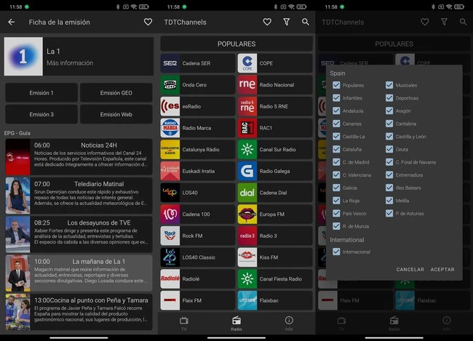Uncheck the Populares filter checkbox
The image size is (473, 341).
pos(336,85)
